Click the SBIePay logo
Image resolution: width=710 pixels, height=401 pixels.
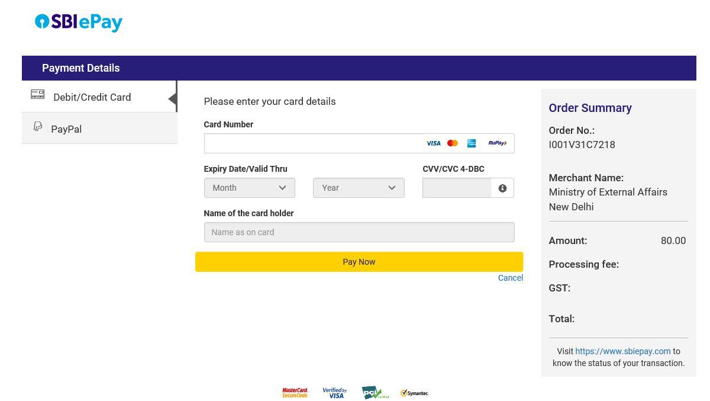coord(79,23)
